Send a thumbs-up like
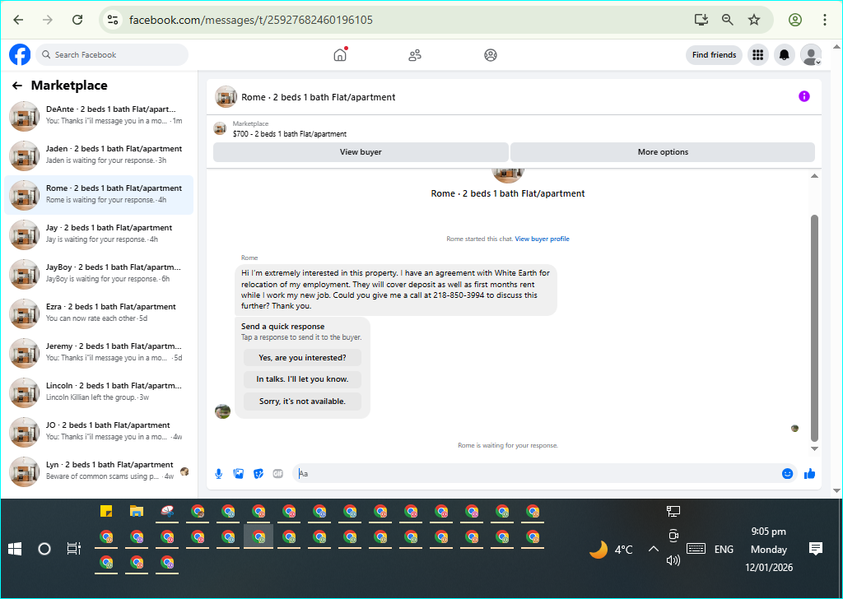This screenshot has height=599, width=843. (x=810, y=473)
